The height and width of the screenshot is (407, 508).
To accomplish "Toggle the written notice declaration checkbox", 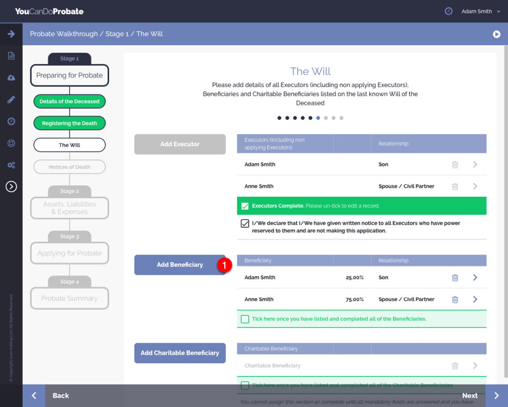I will coord(245,224).
